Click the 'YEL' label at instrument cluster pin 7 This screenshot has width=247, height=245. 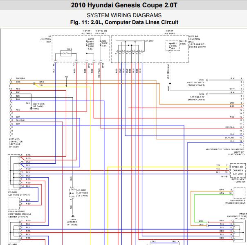point(218,165)
